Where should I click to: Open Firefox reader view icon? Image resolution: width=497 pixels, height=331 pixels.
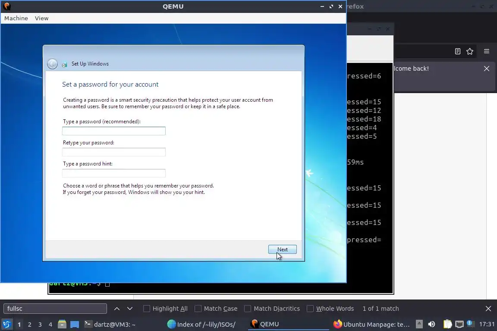pyautogui.click(x=457, y=51)
